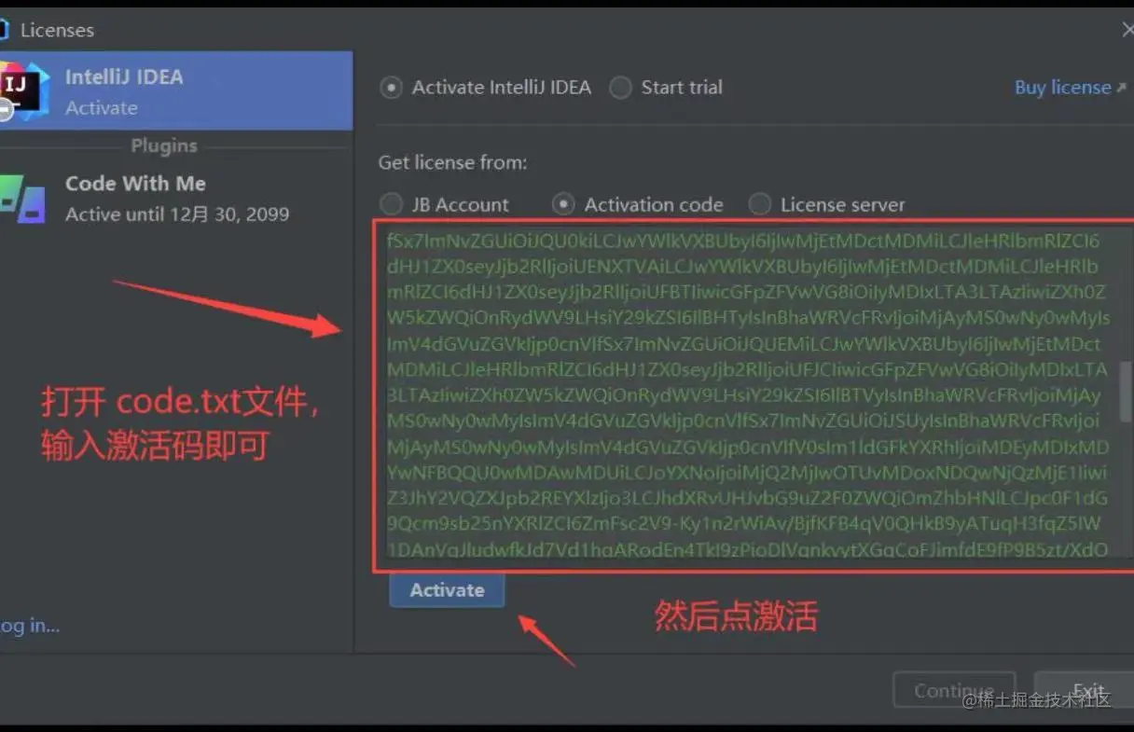Select IntelliJ IDEA in the product list
This screenshot has height=732, width=1134.
[176, 90]
